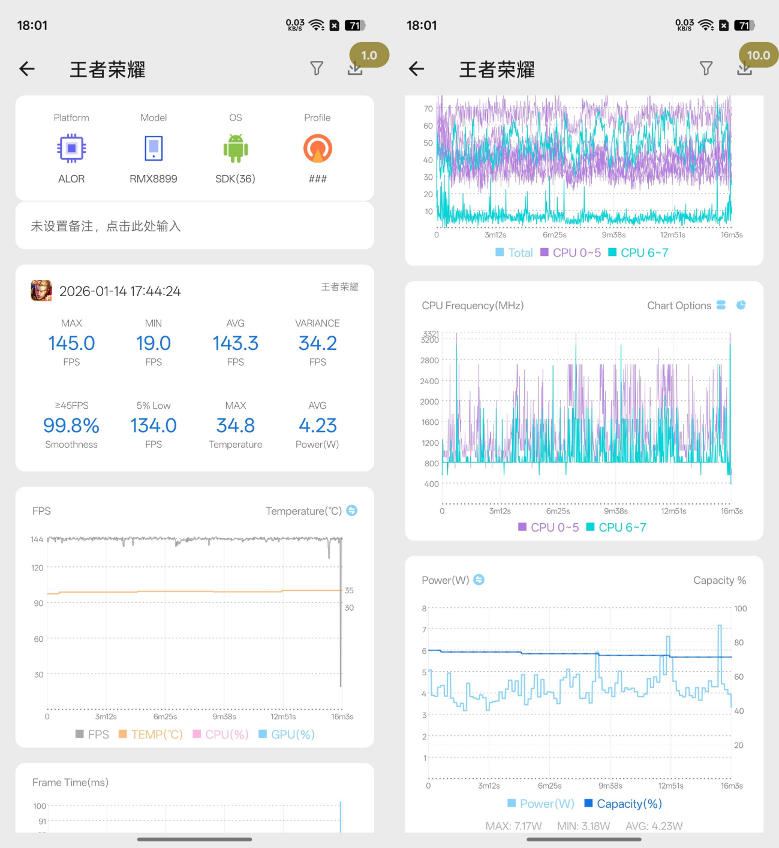Tap the 王者荣耀 game thumbnail beside timestamp
The width and height of the screenshot is (779, 848).
(x=41, y=291)
